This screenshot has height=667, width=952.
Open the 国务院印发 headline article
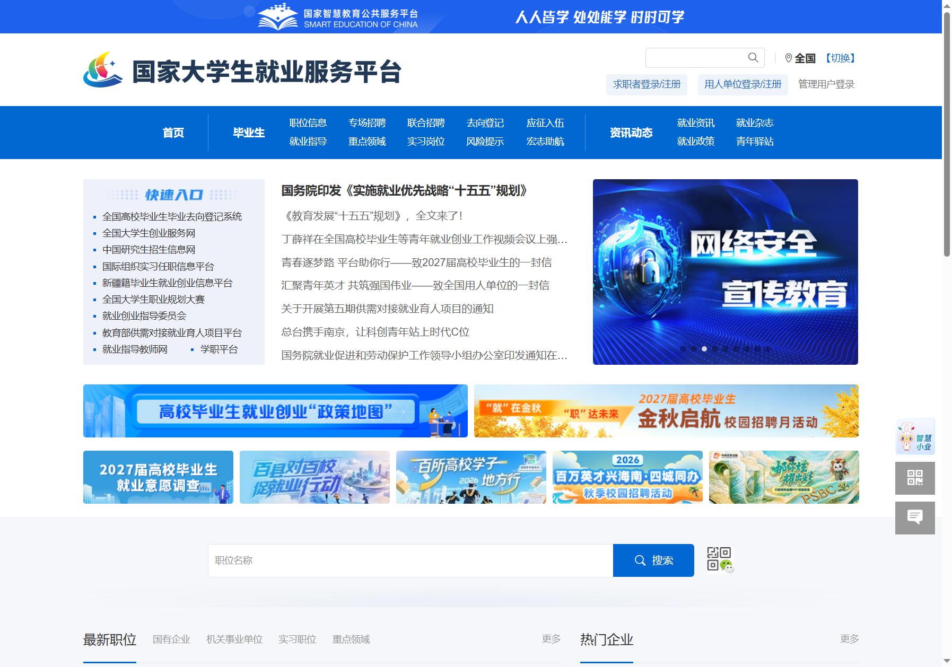pos(404,191)
